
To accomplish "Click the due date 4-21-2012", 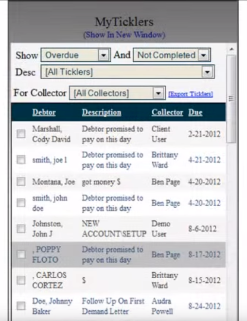I will click(204, 160).
